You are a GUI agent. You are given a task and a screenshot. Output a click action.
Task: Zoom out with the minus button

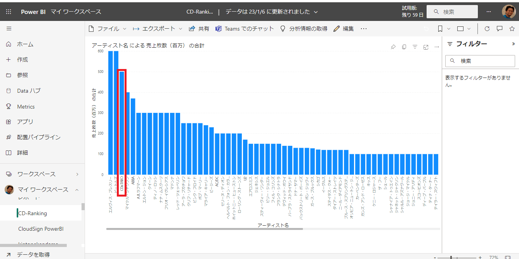[435, 257]
